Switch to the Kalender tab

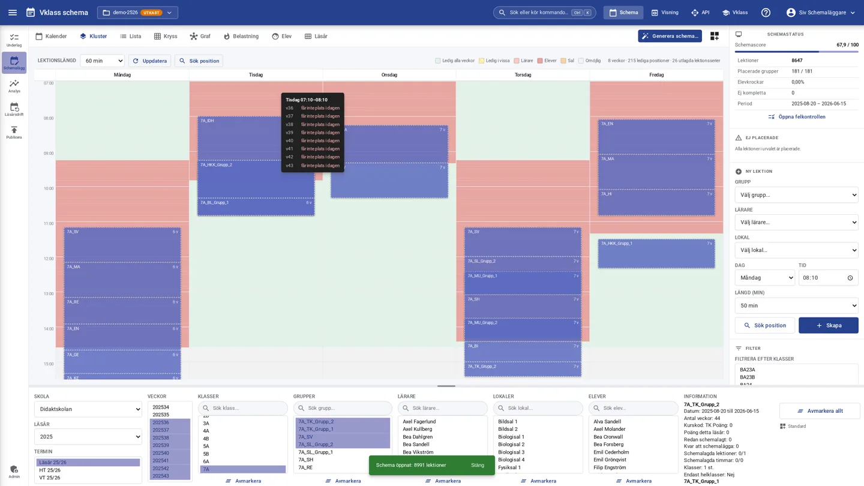(51, 36)
